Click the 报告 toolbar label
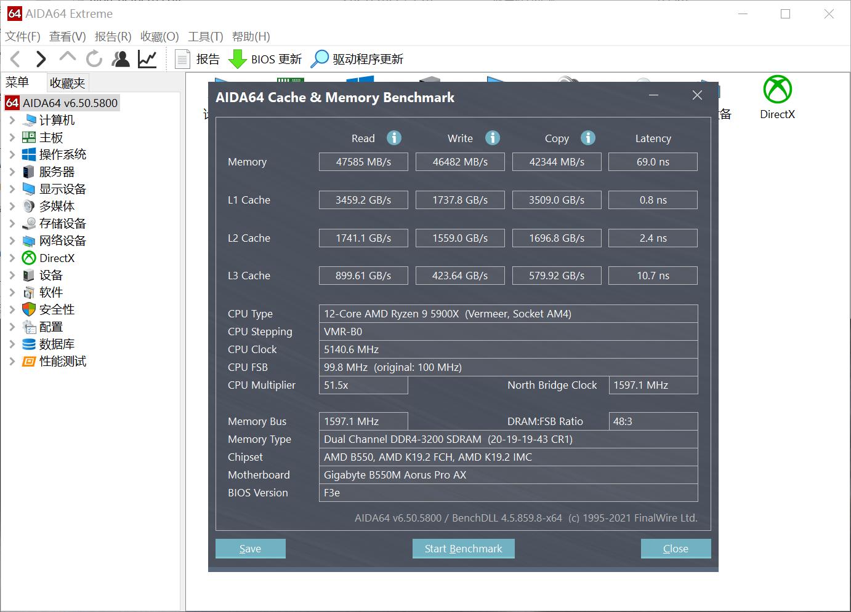The width and height of the screenshot is (851, 612). click(x=208, y=59)
